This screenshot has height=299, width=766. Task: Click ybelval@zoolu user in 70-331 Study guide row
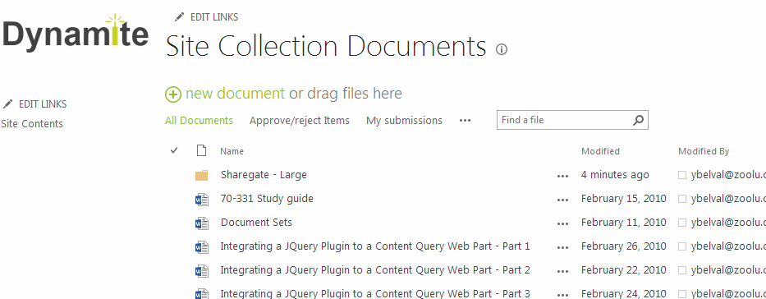728,199
